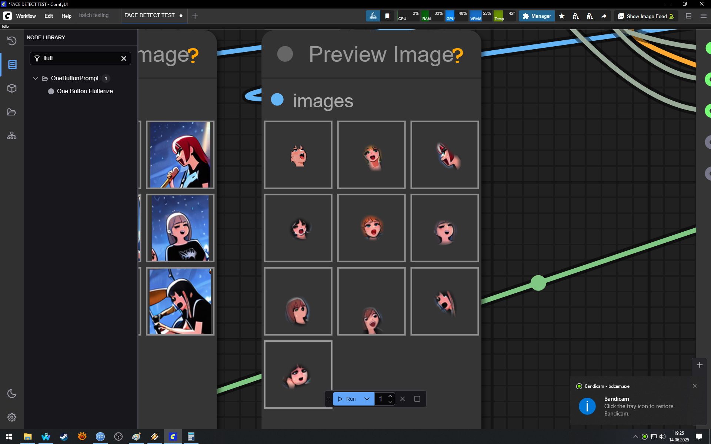Screen dimensions: 711x444
Task: Open the Help menu
Action: coord(66,16)
